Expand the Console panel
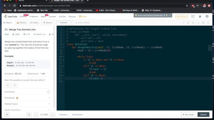The image size is (214, 120). [x=64, y=115]
